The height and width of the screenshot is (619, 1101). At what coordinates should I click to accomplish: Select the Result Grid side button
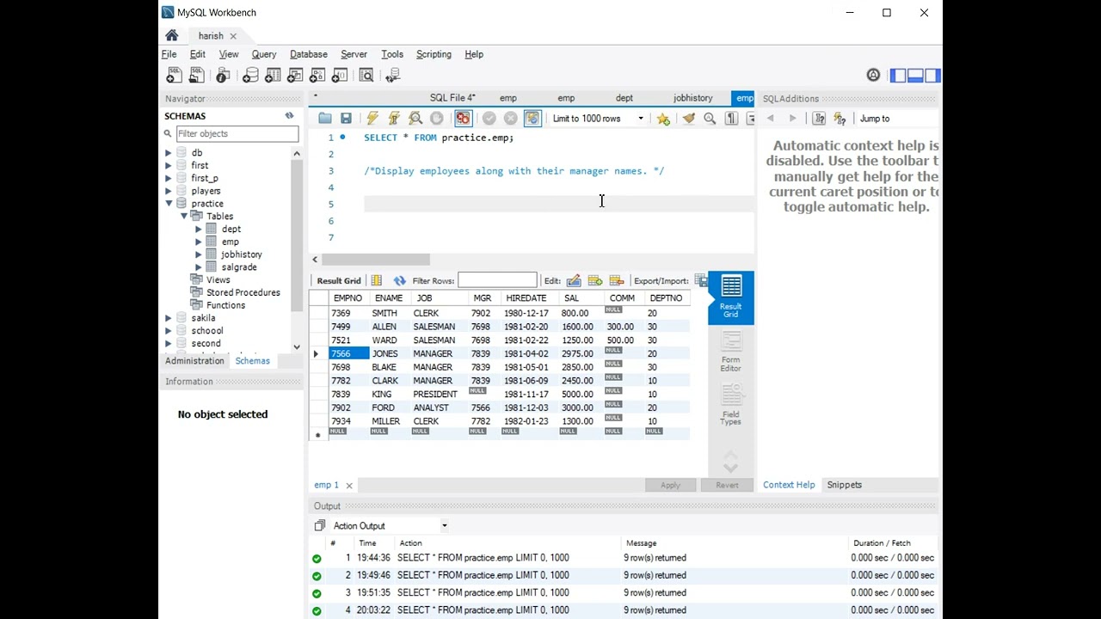click(x=730, y=297)
